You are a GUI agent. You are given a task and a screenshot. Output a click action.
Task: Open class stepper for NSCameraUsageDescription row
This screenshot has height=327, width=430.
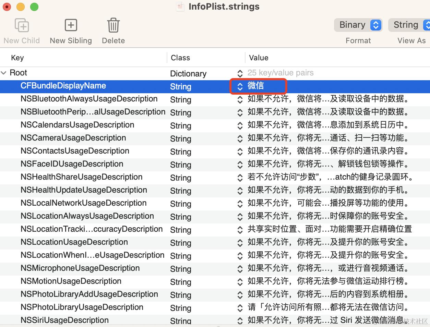(240, 138)
